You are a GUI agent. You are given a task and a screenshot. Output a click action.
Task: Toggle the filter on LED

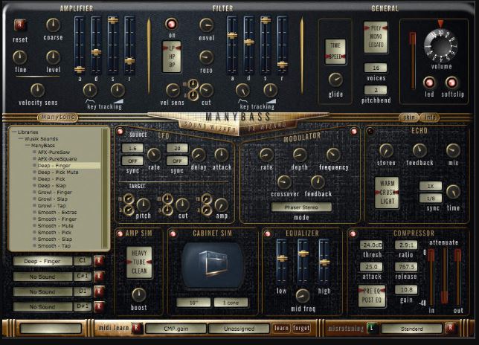coord(171,24)
